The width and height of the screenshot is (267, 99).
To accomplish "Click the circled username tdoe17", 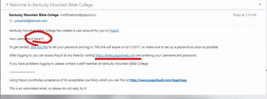I will point(39,39).
